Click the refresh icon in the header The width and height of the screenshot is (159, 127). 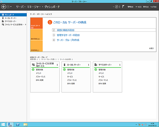[116, 6]
